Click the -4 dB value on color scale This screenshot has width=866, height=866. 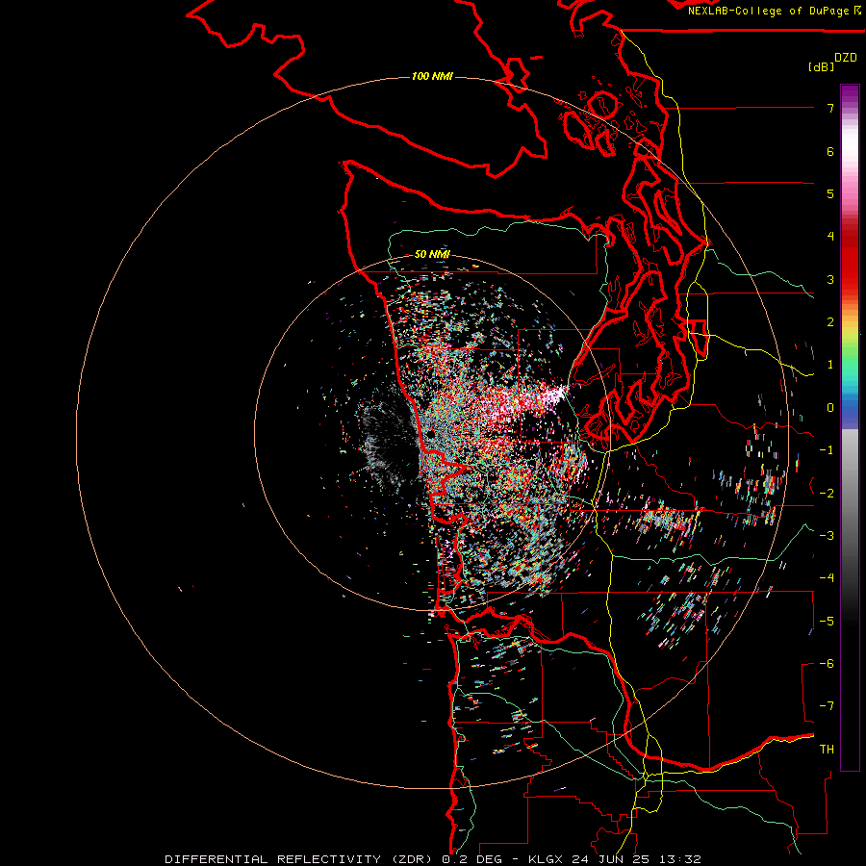827,577
